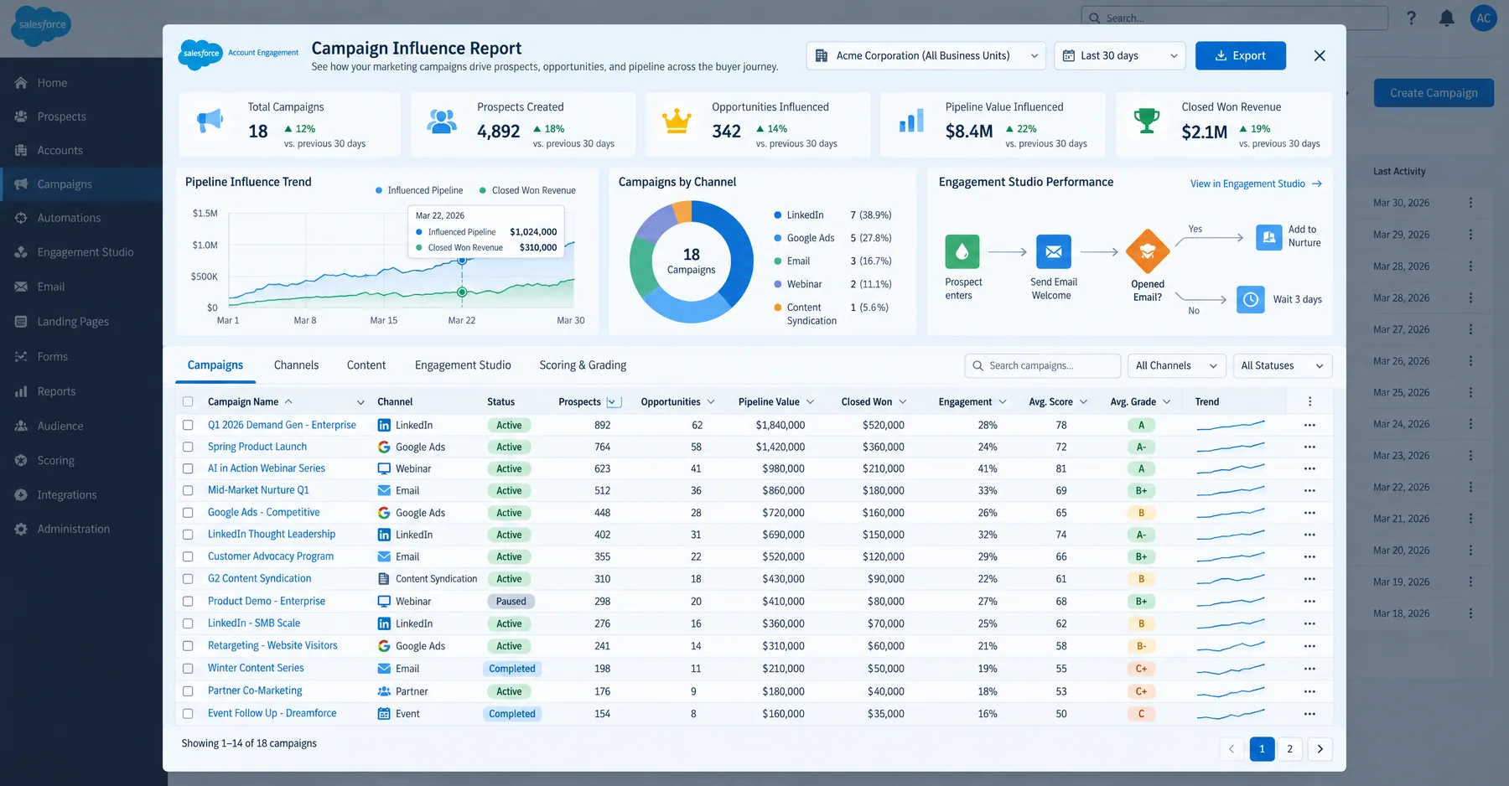This screenshot has height=786, width=1509.
Task: Follow the View in Engagement Studio link
Action: click(x=1256, y=184)
